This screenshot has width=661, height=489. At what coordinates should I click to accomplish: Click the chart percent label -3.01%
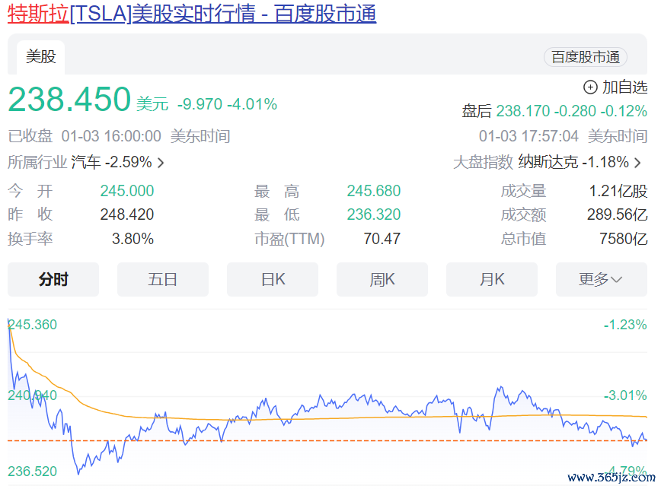click(x=625, y=395)
